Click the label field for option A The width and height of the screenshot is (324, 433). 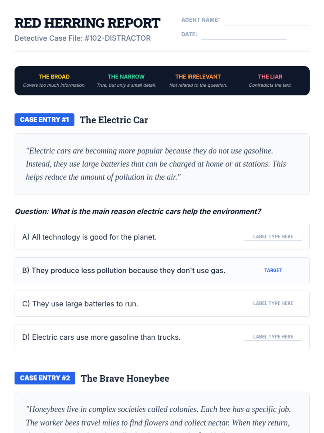tap(273, 237)
